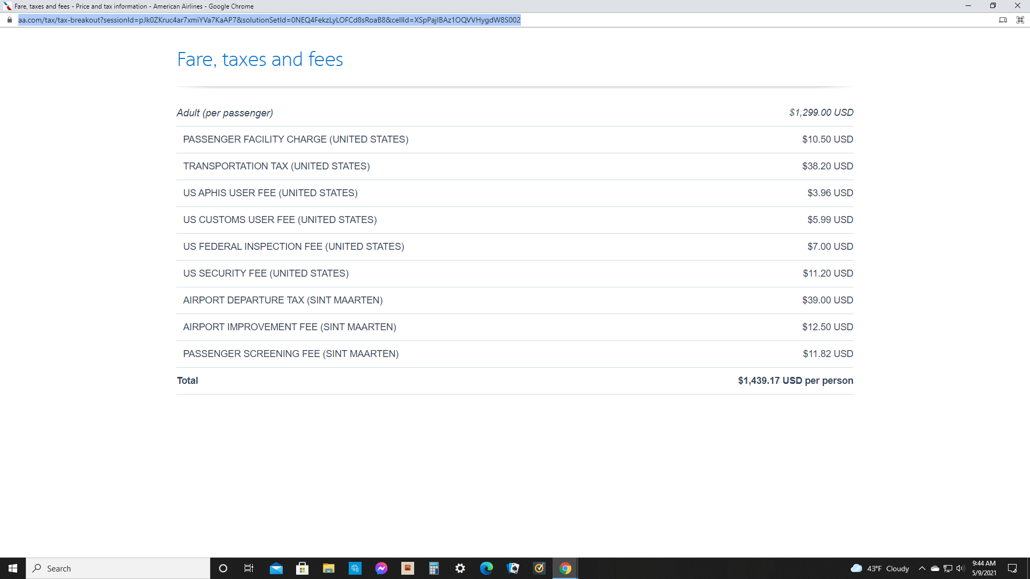The width and height of the screenshot is (1030, 579).
Task: Click the $39.00 USD amount
Action: [x=827, y=300]
